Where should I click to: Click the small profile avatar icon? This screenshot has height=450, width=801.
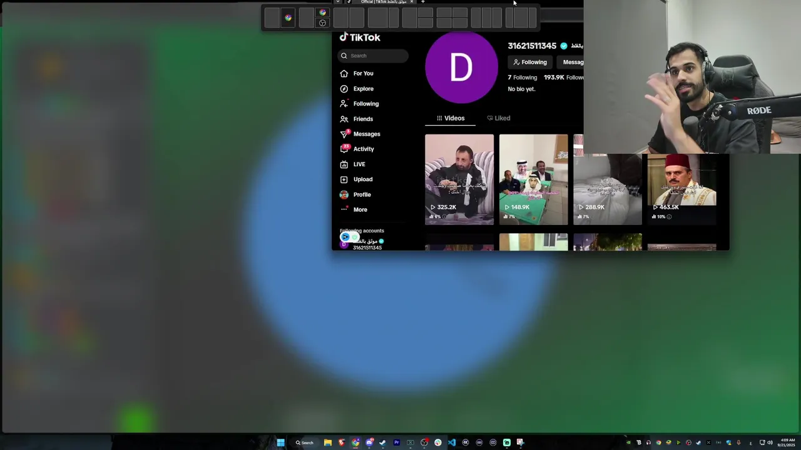point(344,194)
